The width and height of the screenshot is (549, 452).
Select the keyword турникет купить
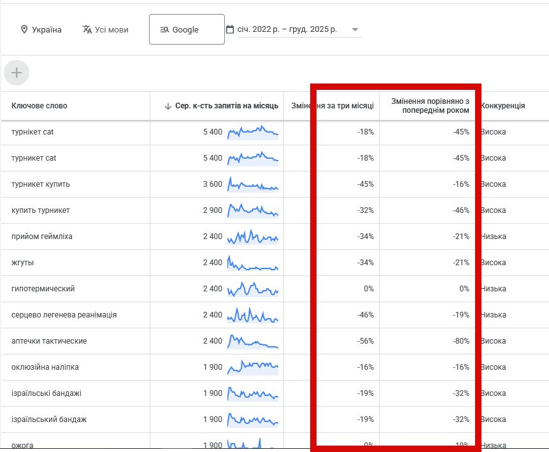pos(41,184)
